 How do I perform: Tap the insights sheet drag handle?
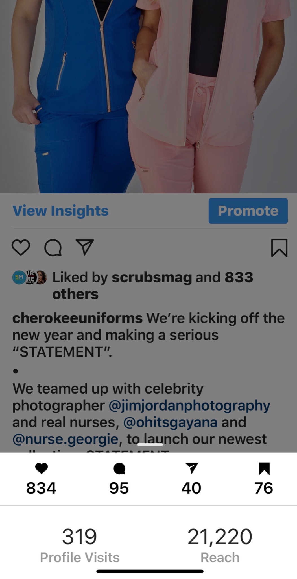click(150, 444)
